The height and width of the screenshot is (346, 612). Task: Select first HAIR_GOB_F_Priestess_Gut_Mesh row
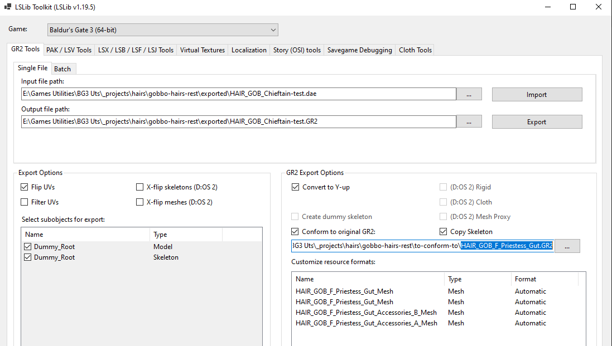pyautogui.click(x=344, y=291)
